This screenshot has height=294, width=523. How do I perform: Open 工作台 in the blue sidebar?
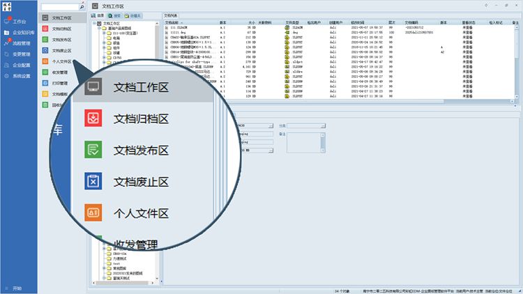(18, 22)
